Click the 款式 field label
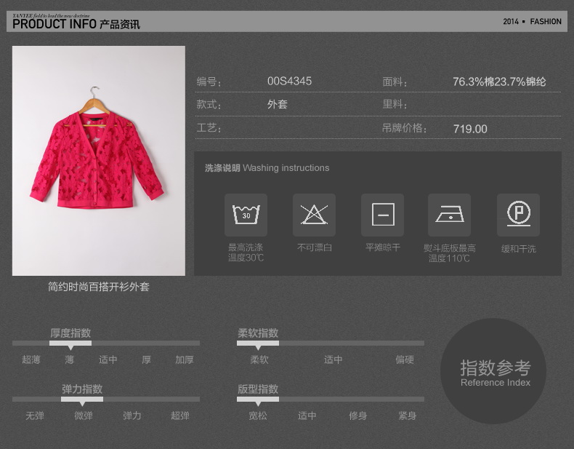574x449 pixels. click(209, 105)
